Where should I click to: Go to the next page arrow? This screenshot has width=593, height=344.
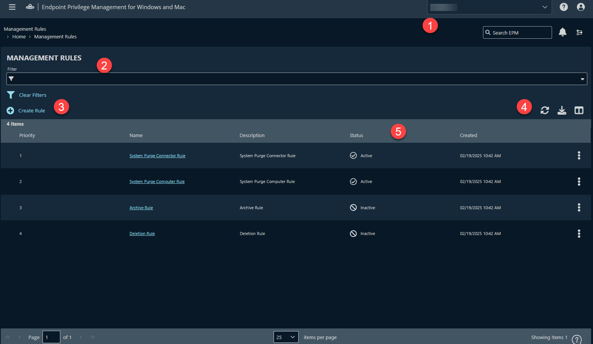[x=80, y=337]
